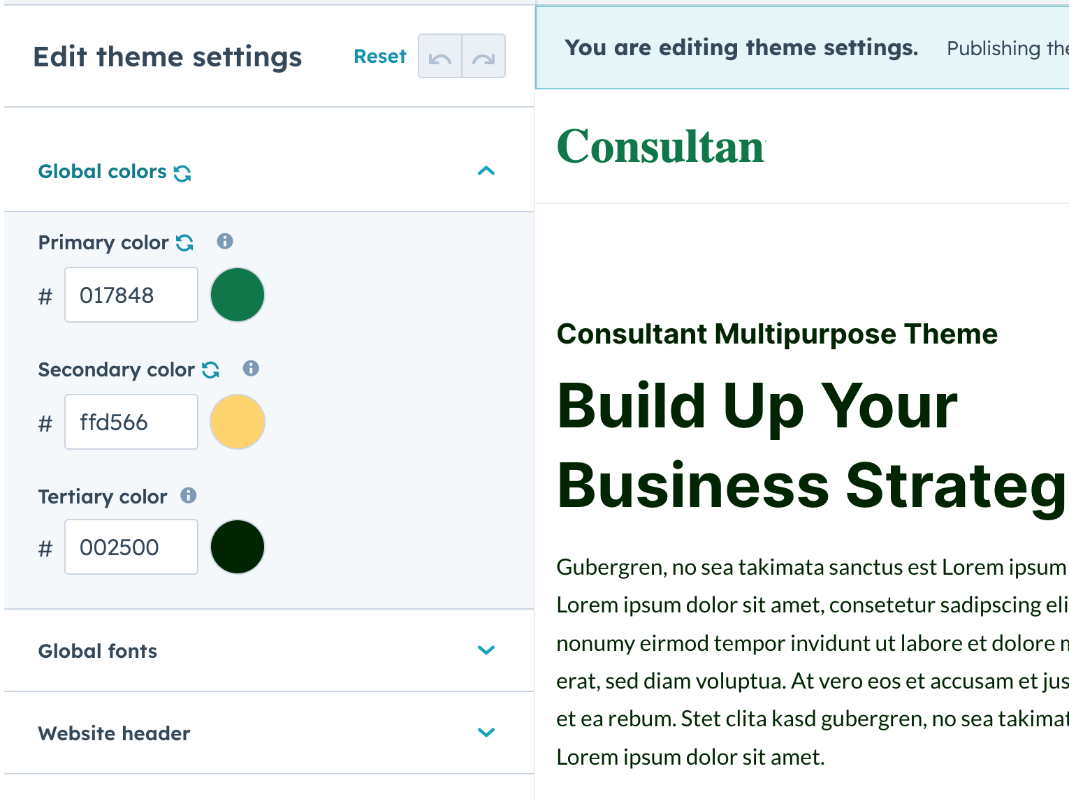Screen dimensions: 1069x801
Task: Open the dark Tertiary color swatch
Action: (238, 547)
